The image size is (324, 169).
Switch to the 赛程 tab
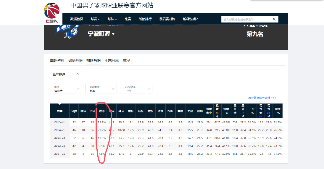click(x=126, y=61)
